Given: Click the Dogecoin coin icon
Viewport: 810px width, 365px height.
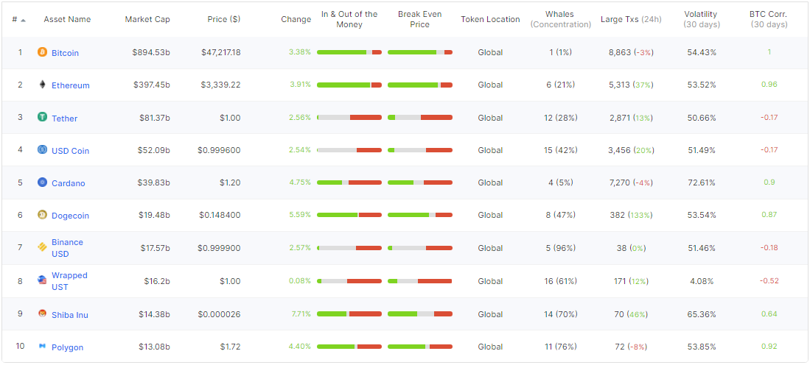Looking at the screenshot, I should click(42, 215).
